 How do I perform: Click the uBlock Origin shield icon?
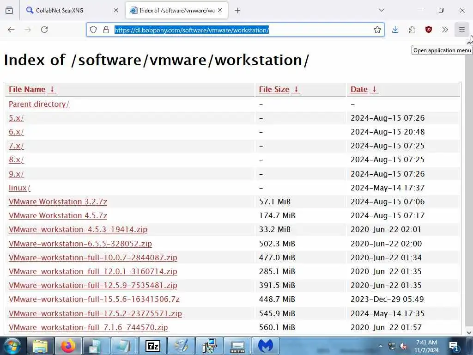point(428,30)
